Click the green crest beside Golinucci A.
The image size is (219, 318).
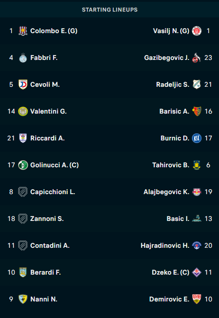tap(23, 165)
